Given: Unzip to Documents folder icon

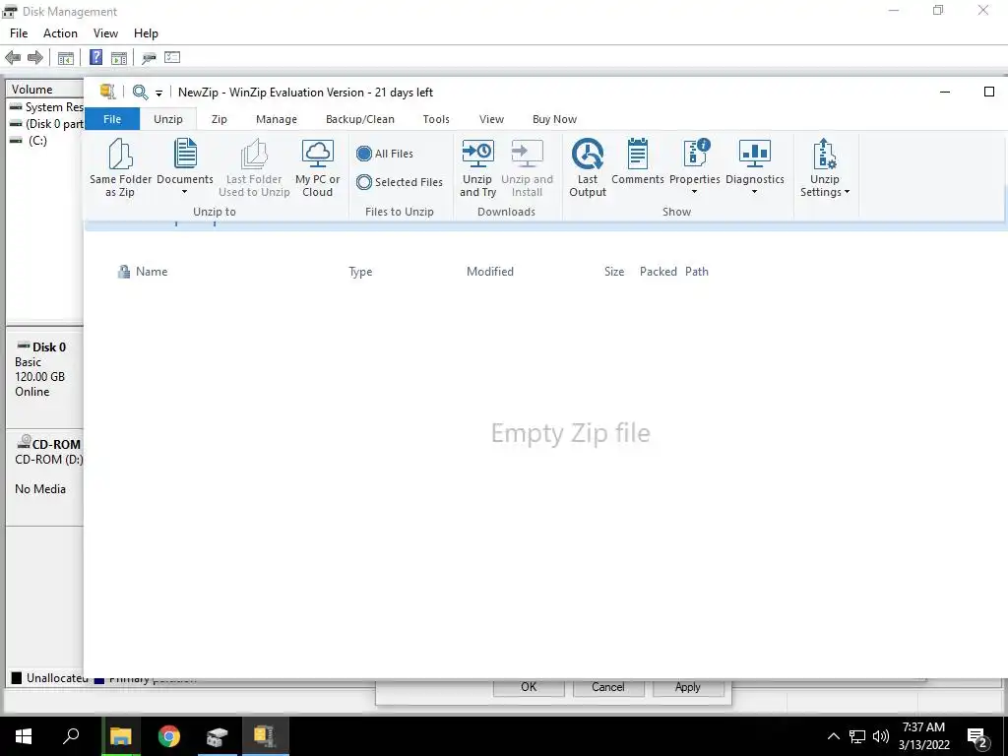Looking at the screenshot, I should coord(185,155).
